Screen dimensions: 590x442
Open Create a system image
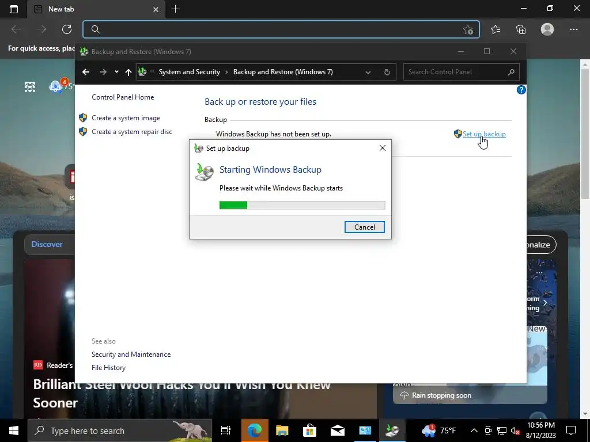tap(126, 118)
